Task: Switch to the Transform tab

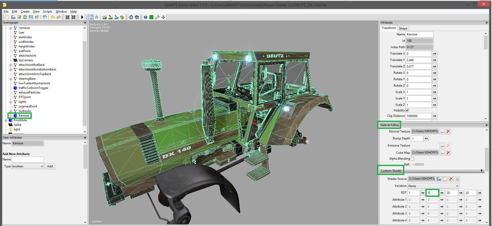Action: click(x=389, y=28)
